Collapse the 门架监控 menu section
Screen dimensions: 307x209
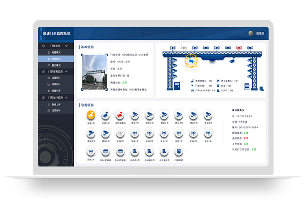55,46
